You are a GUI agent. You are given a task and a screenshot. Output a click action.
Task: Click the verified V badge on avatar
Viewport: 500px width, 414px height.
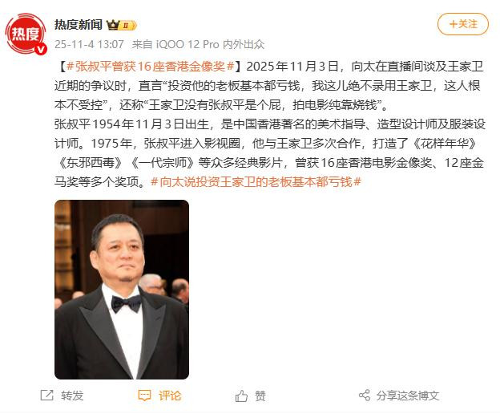coord(41,48)
